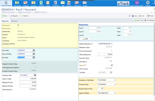
Task: Toggle the Apply GST checkbox
Action: (112, 65)
